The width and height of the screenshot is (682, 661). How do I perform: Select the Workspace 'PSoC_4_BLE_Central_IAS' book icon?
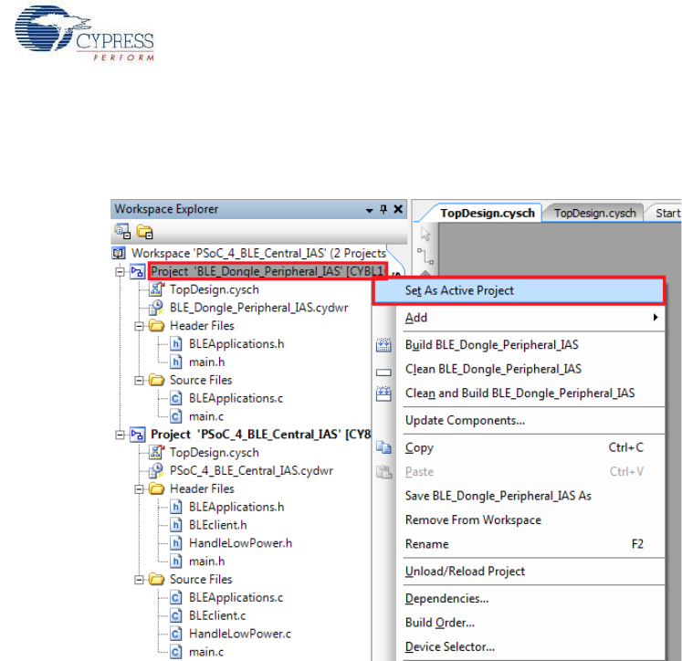[x=119, y=253]
